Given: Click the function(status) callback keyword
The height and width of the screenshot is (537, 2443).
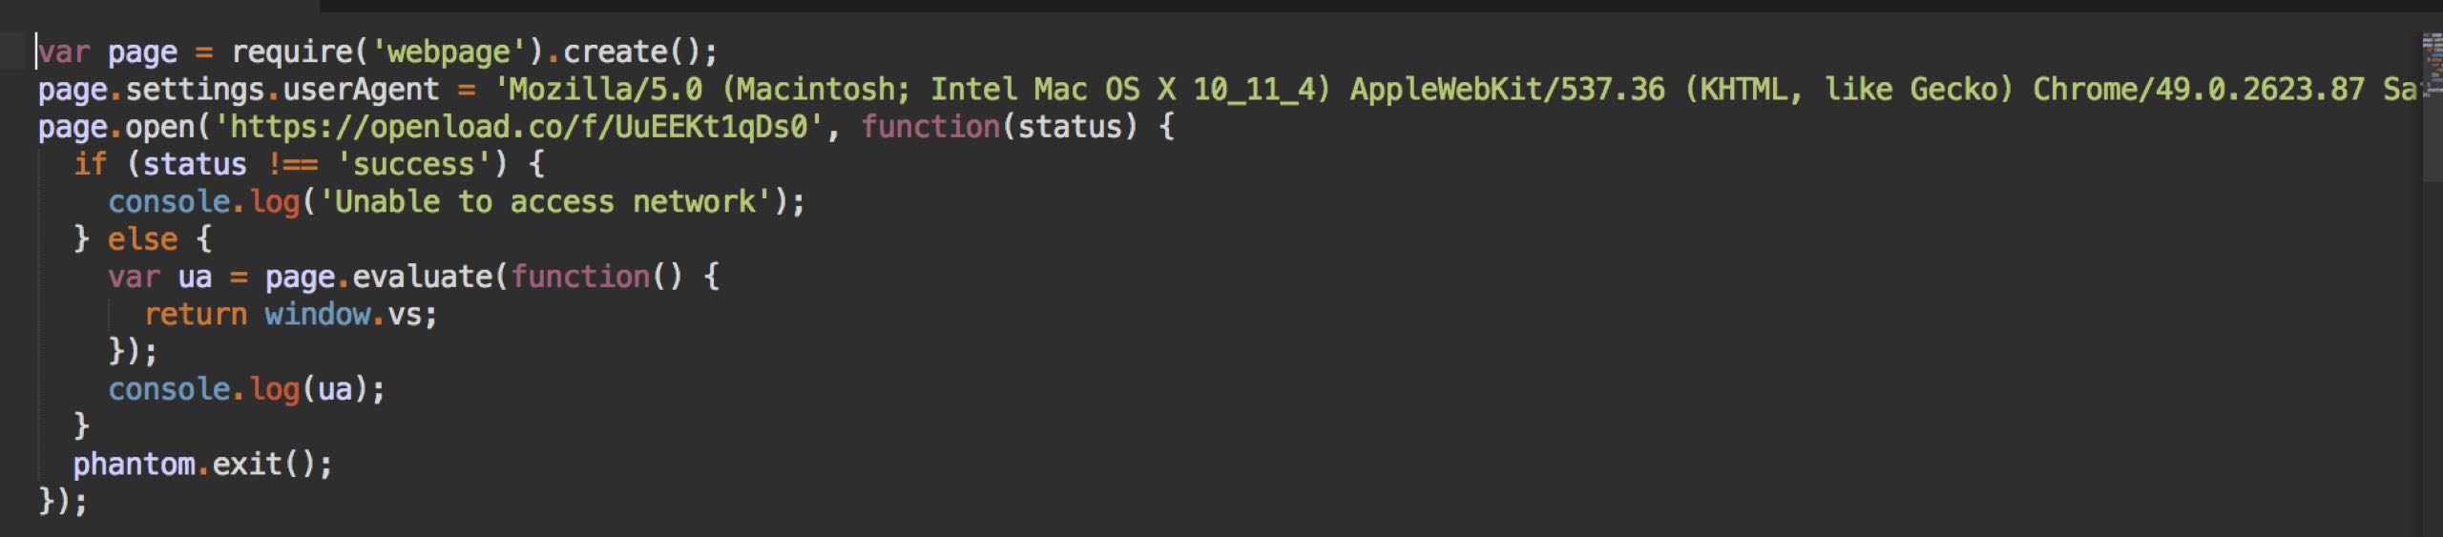Looking at the screenshot, I should (930, 127).
